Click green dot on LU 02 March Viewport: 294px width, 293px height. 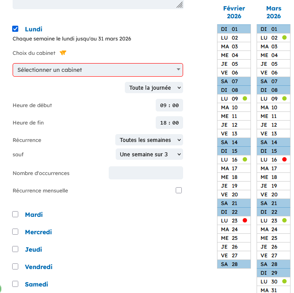[x=284, y=38]
